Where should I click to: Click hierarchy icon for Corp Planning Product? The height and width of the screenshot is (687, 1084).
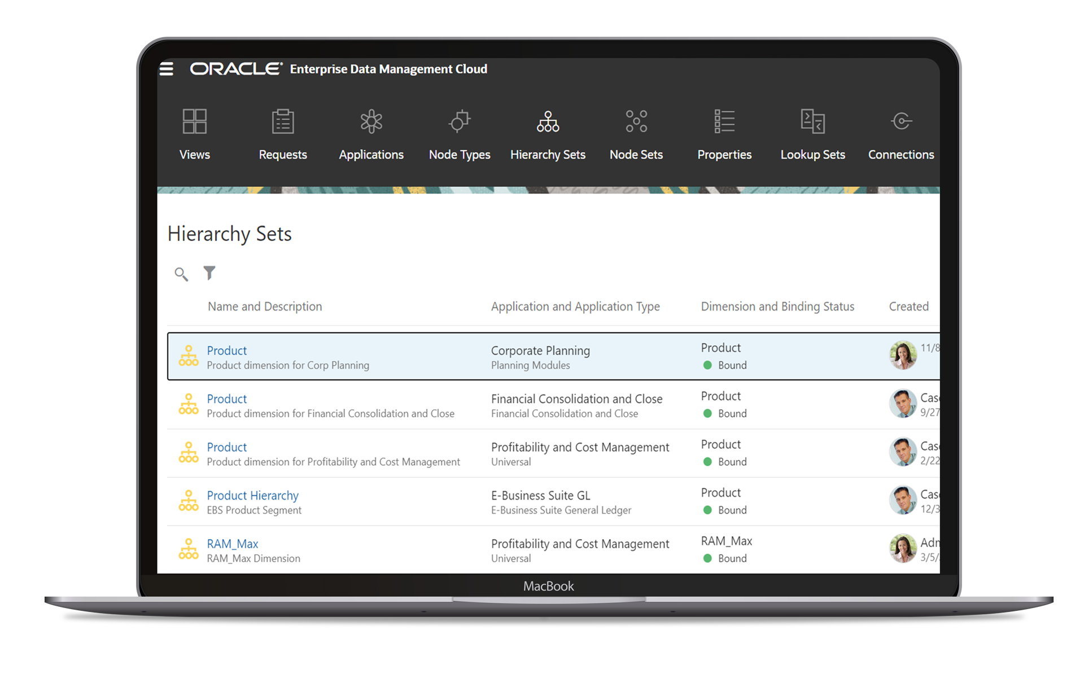[x=189, y=356]
